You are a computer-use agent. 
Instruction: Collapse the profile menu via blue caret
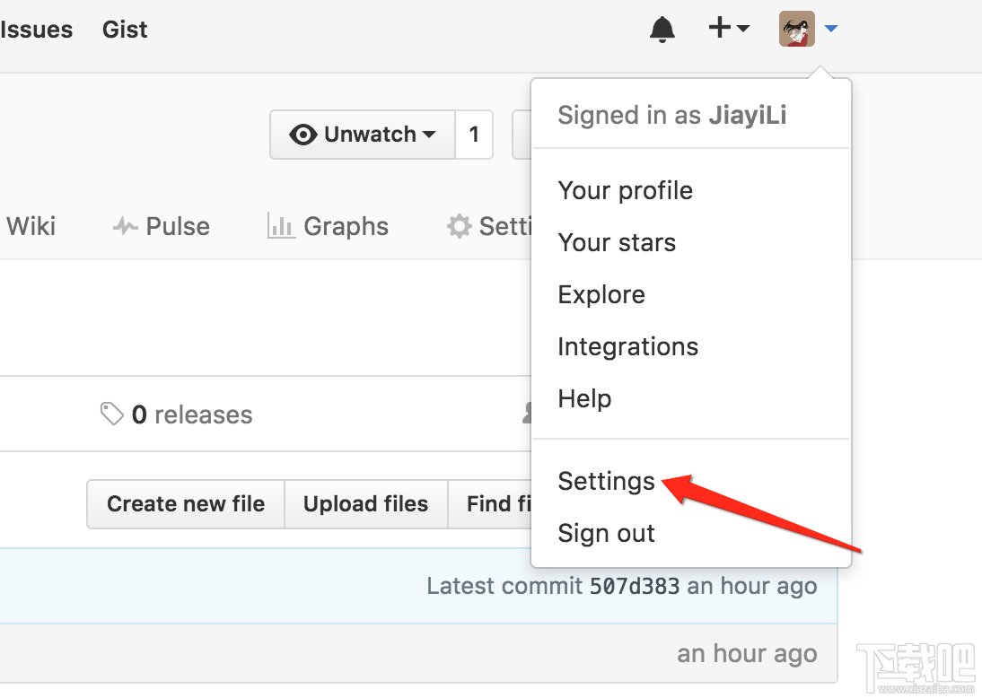[x=831, y=28]
